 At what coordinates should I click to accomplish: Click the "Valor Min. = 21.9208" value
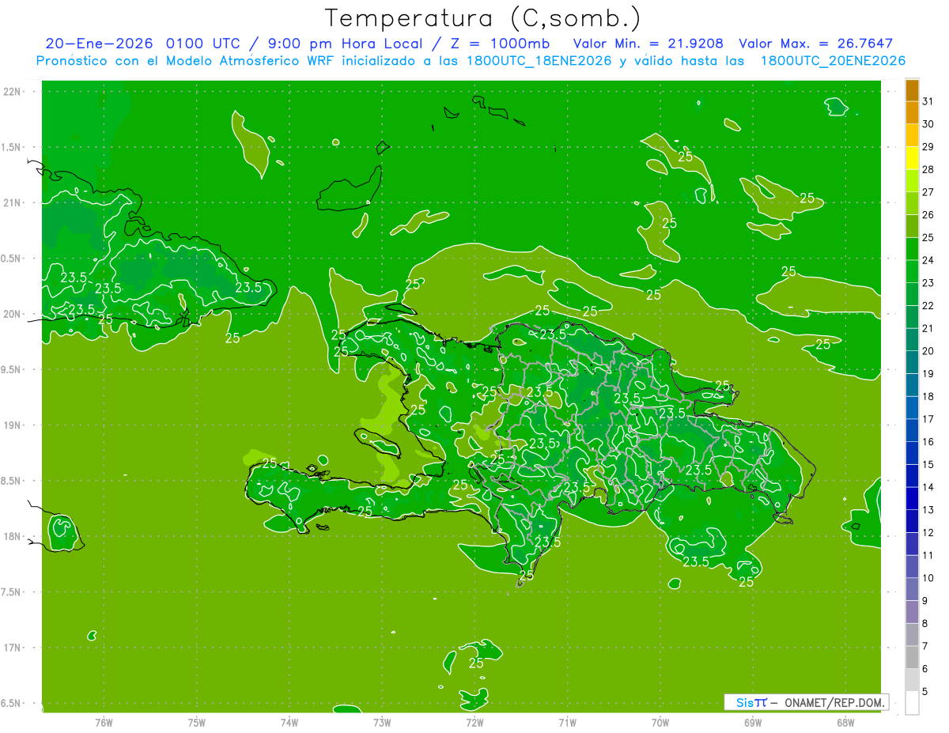[x=648, y=43]
